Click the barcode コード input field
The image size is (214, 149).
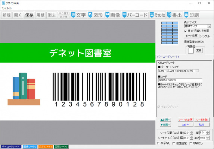coord(180,80)
